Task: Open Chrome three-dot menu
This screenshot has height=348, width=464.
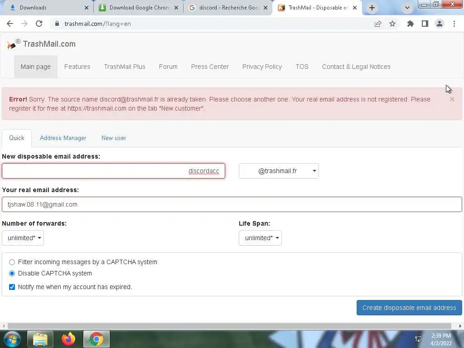Action: pos(454,24)
